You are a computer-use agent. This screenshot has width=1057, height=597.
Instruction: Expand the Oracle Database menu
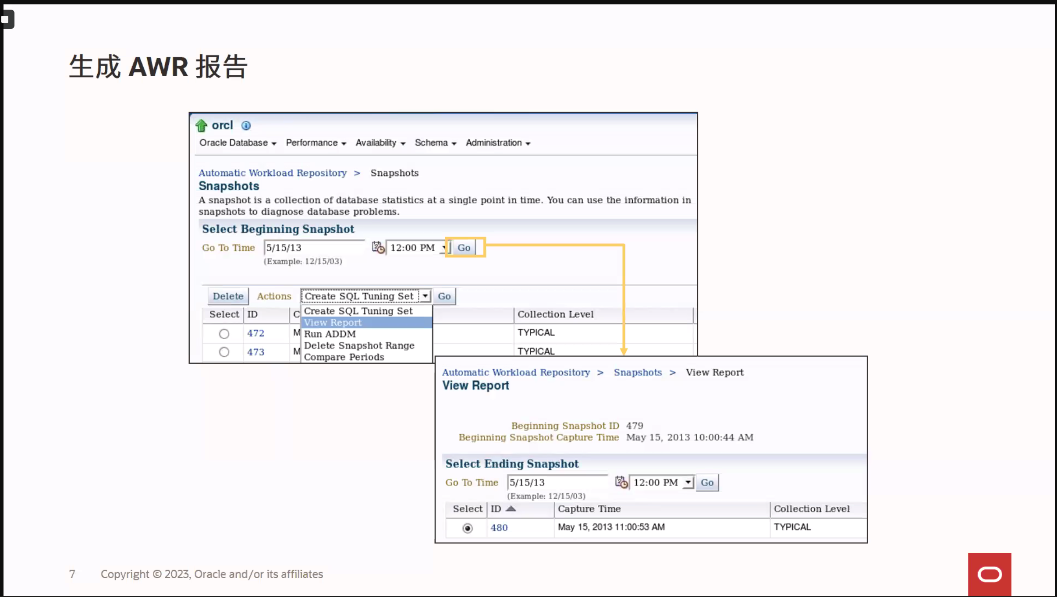[238, 143]
